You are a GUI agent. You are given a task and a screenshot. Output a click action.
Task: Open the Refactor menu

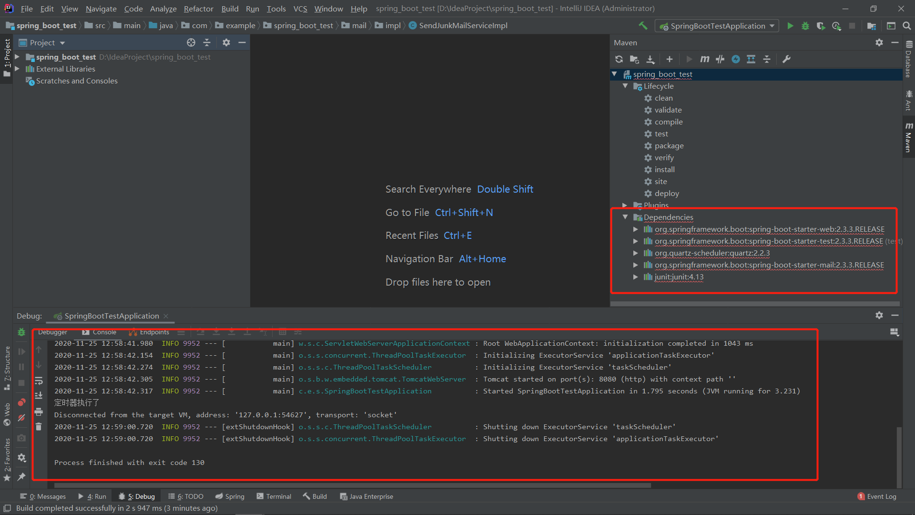coord(198,9)
